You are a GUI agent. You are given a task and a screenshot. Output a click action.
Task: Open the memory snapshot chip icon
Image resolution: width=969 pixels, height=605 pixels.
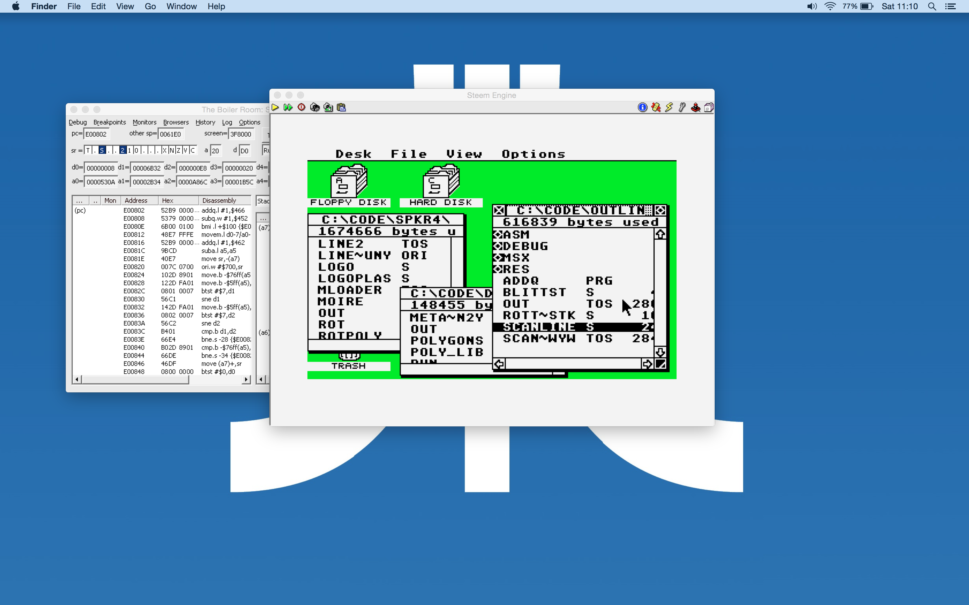click(x=315, y=107)
